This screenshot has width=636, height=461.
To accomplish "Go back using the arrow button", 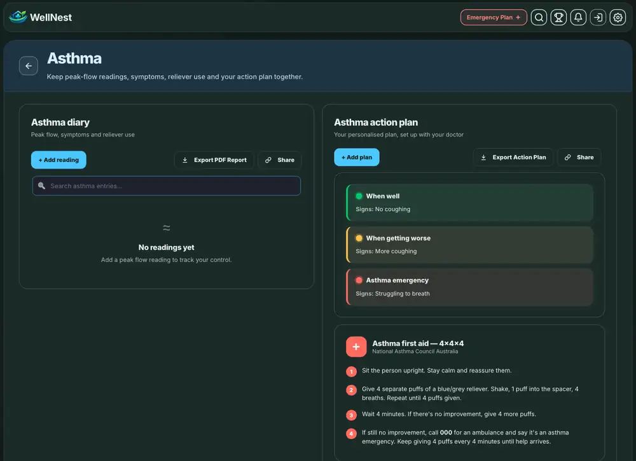I will pos(29,65).
